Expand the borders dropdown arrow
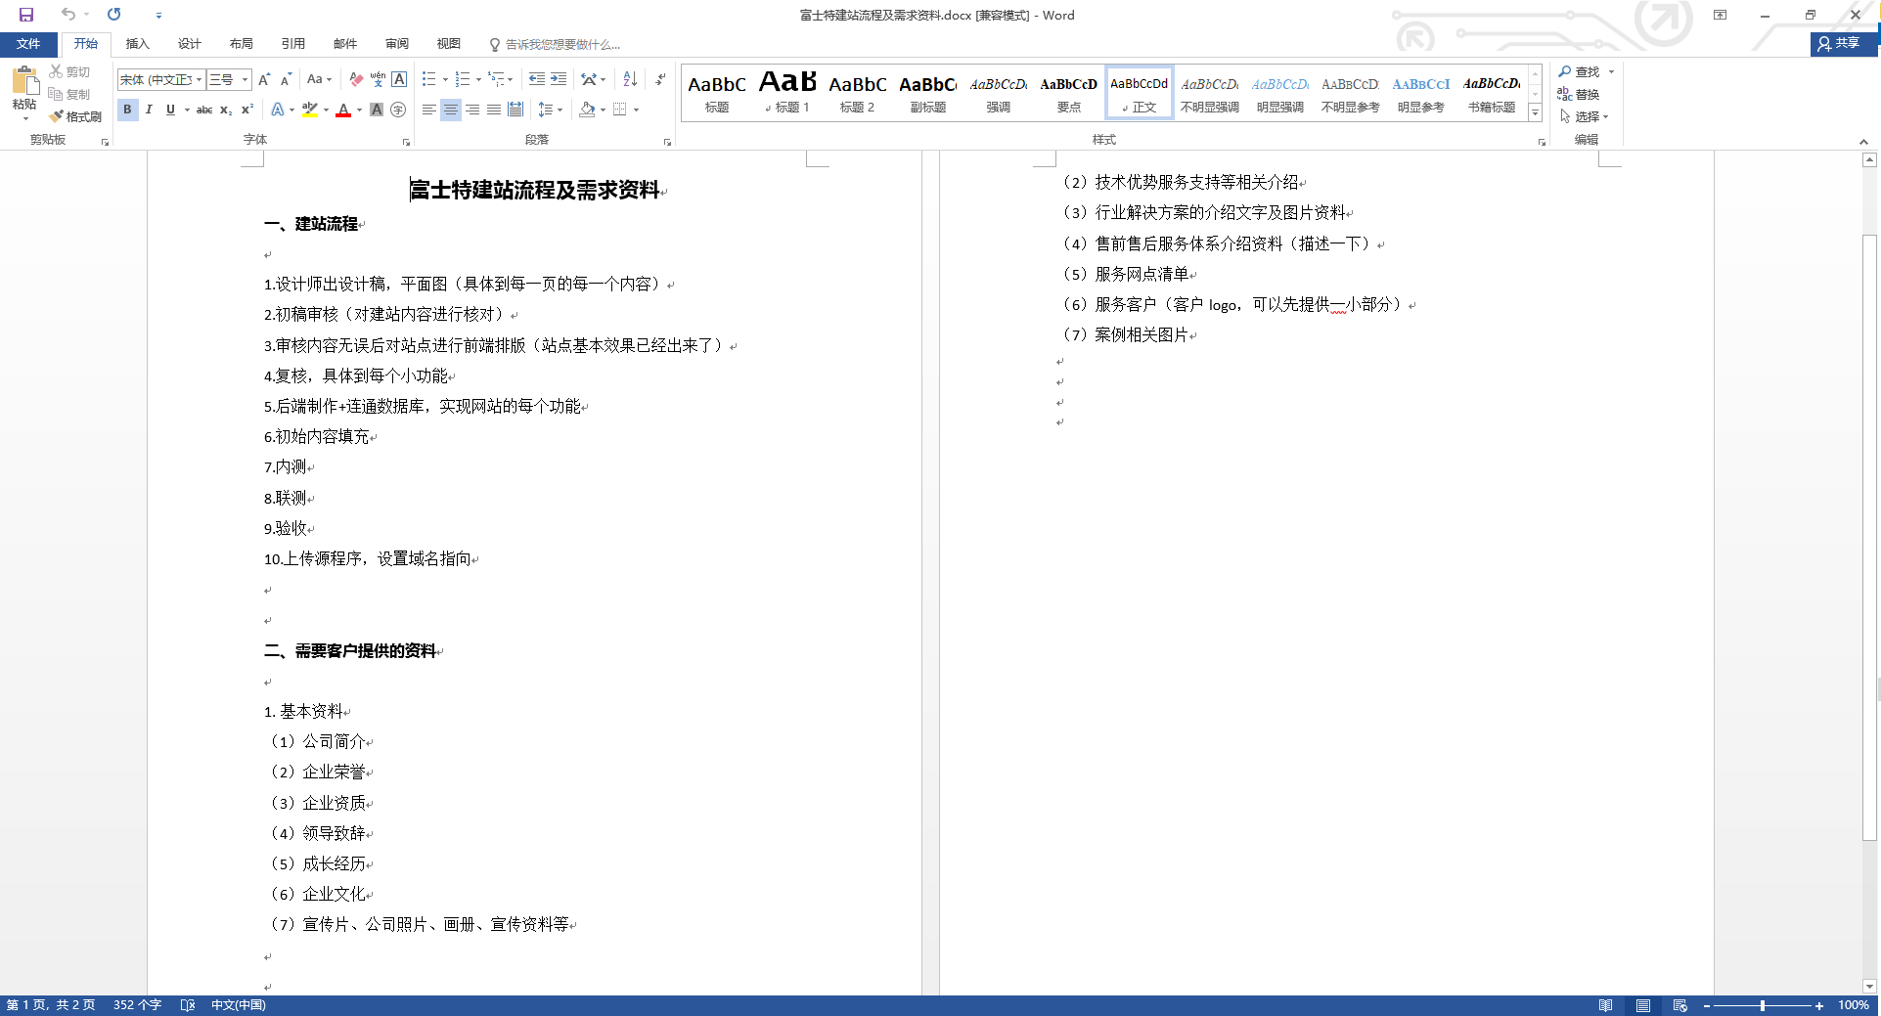 click(636, 110)
